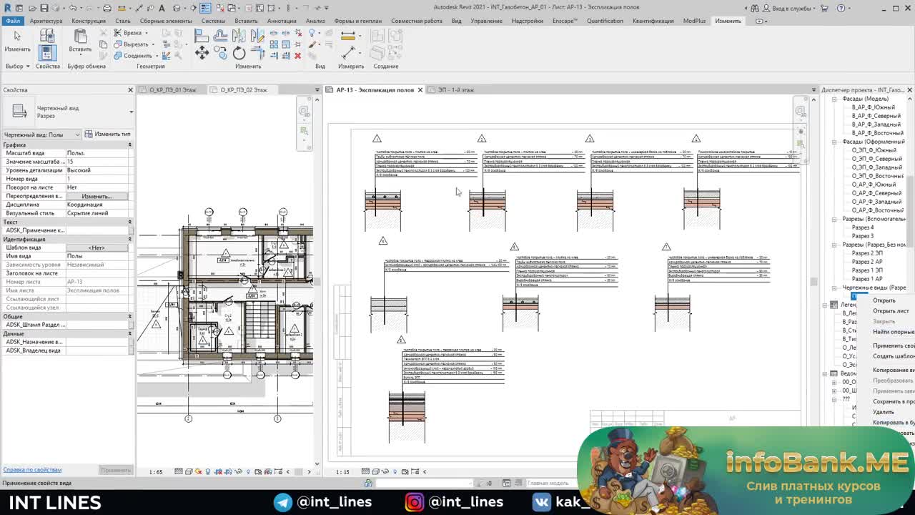This screenshot has height=515, width=915.
Task: Expand the Выбор panel dropdown
Action: [28, 67]
